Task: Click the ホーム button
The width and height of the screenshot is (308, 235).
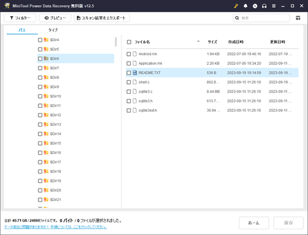Action: click(x=253, y=223)
